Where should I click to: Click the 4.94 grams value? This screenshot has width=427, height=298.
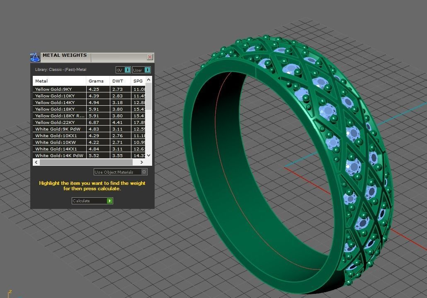pos(94,103)
